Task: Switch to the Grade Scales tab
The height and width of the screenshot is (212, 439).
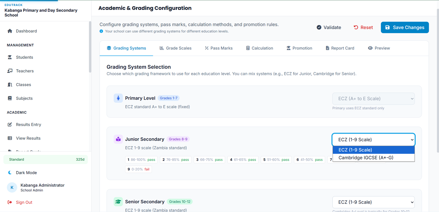Action: (176, 48)
